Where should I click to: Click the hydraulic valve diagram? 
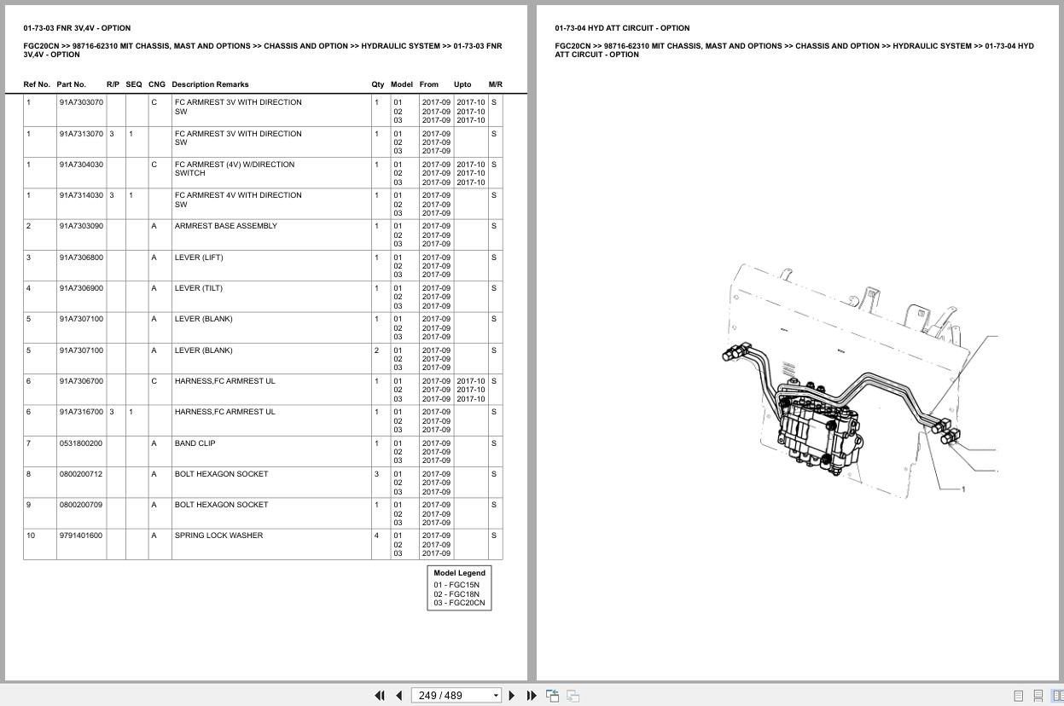click(860, 380)
